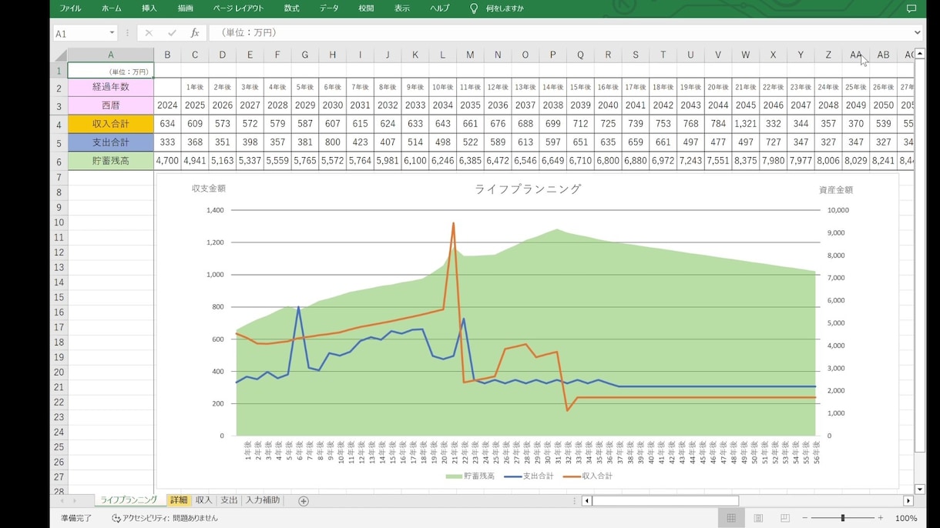Click horizontal scrollbar right arrow

pyautogui.click(x=908, y=501)
